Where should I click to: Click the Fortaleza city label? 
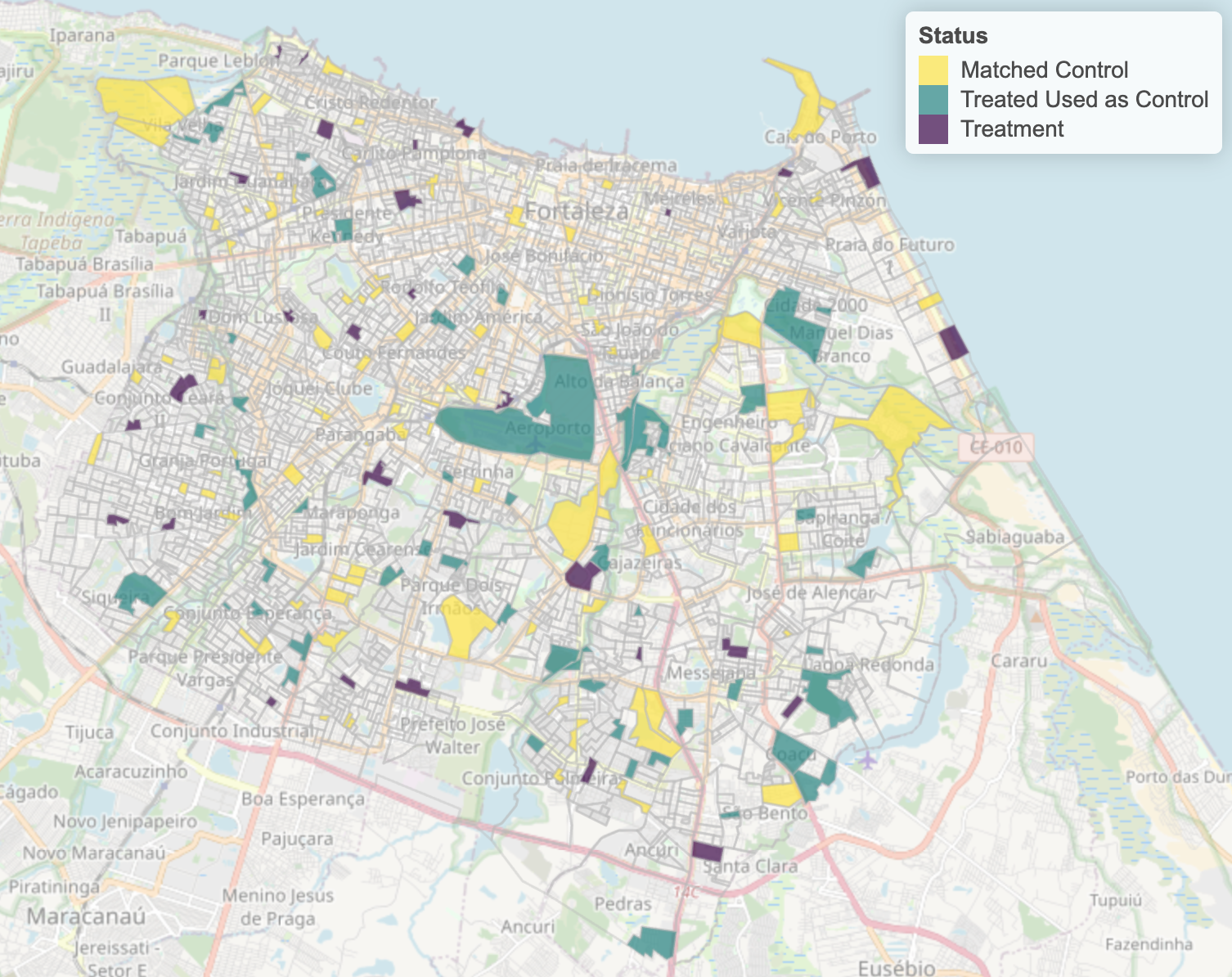click(577, 211)
